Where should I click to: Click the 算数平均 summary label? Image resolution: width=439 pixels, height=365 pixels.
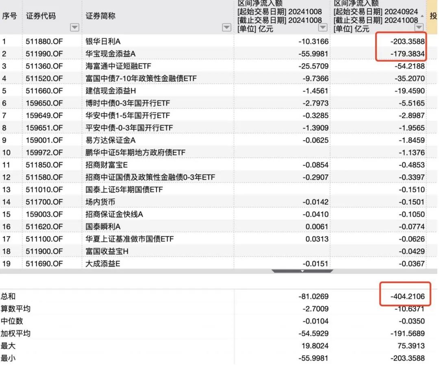coord(15,309)
